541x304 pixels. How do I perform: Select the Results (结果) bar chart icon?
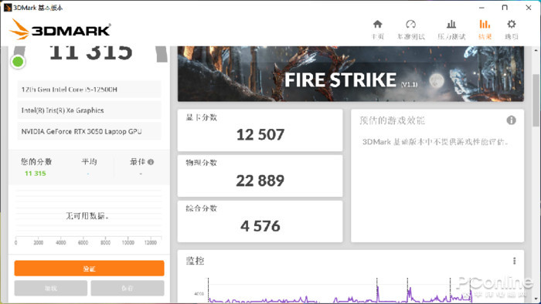pyautogui.click(x=485, y=24)
